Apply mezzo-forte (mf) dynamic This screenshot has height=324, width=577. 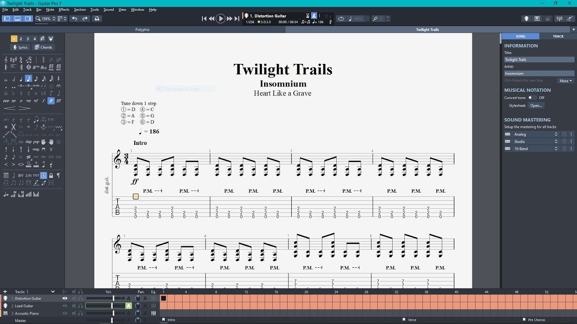click(36, 101)
